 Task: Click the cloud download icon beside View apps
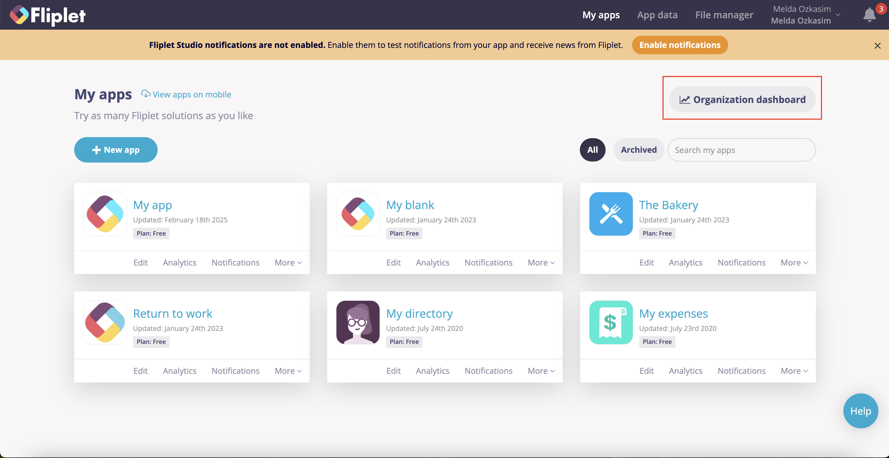146,94
